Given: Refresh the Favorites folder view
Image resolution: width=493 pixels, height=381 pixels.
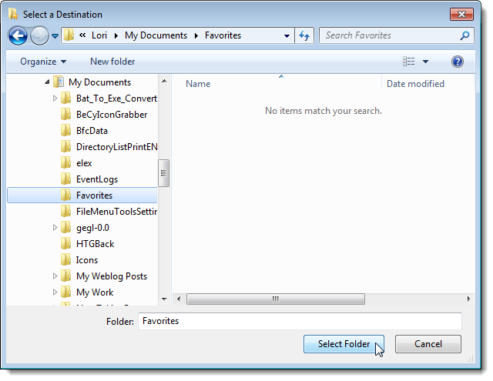Looking at the screenshot, I should pos(304,35).
